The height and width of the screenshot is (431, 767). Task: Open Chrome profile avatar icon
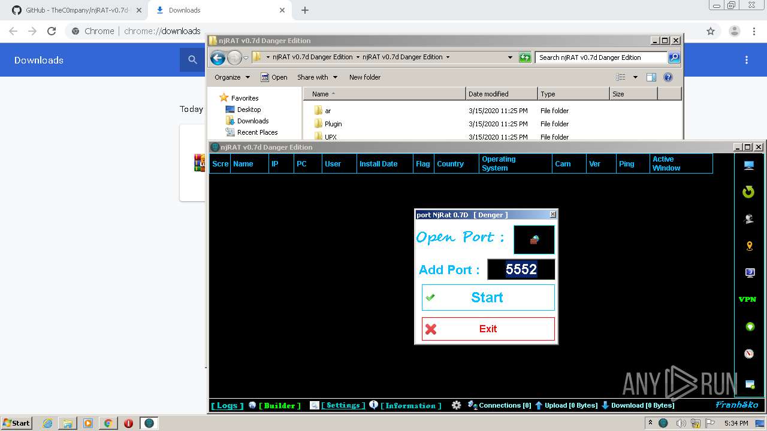tap(735, 31)
